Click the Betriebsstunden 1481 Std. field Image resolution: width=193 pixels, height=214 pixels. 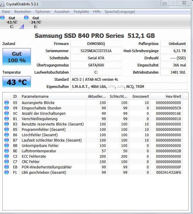[x=174, y=72]
